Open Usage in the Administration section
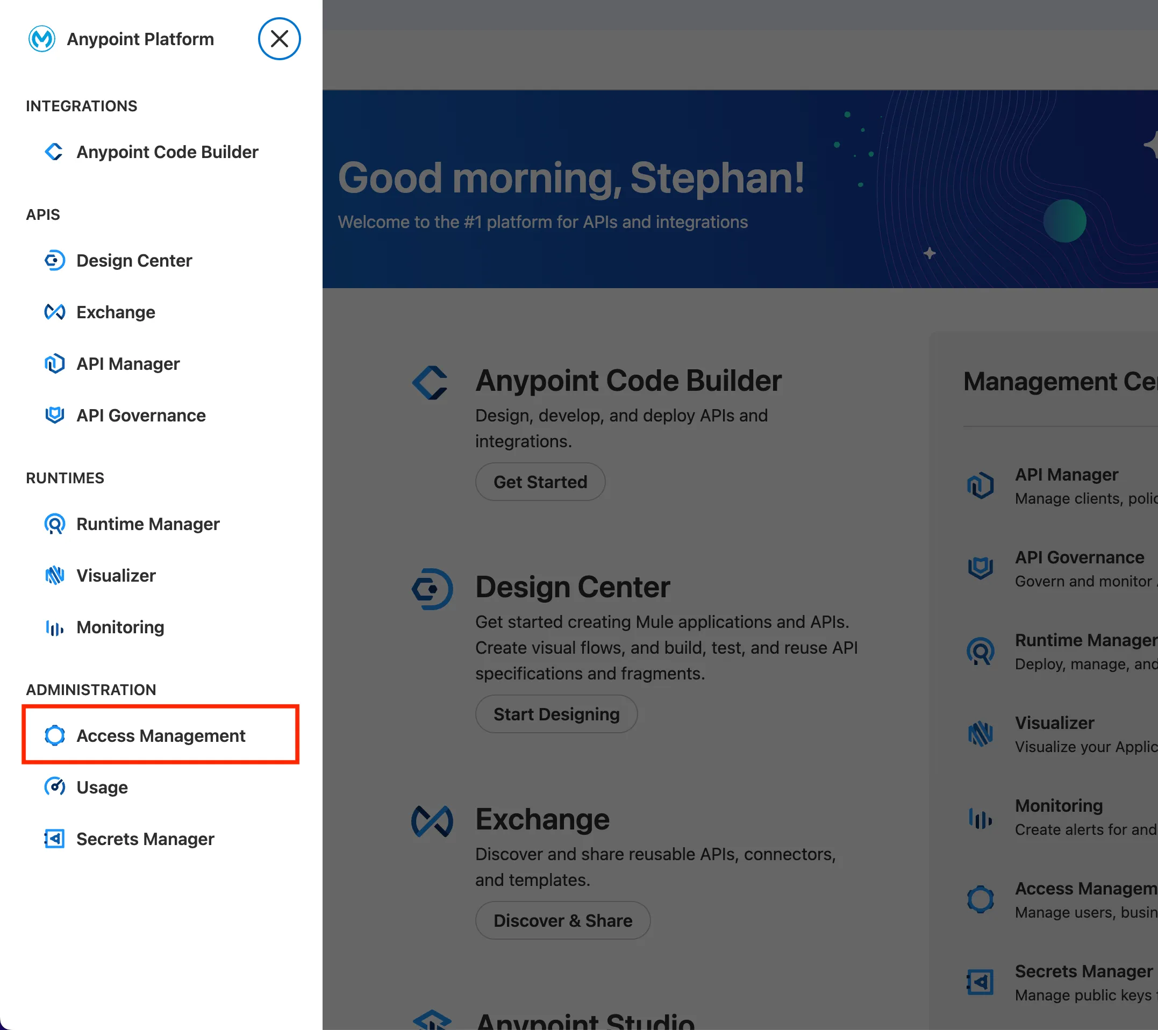The height and width of the screenshot is (1030, 1158). click(x=102, y=787)
